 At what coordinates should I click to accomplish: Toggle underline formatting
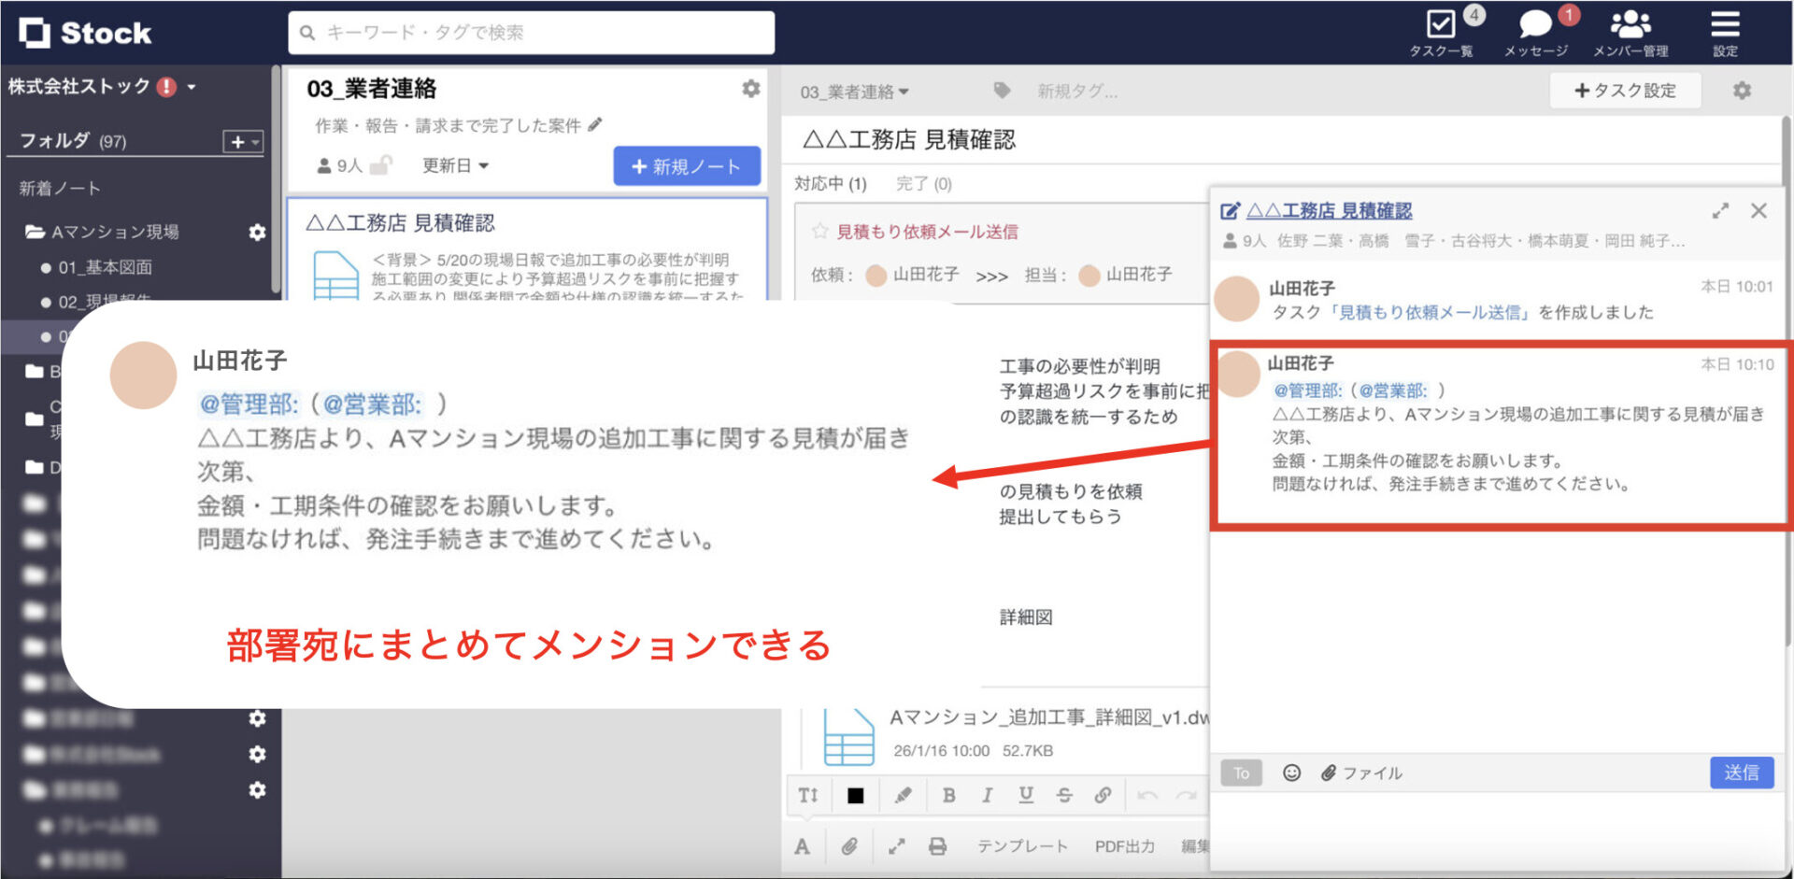point(1025,795)
